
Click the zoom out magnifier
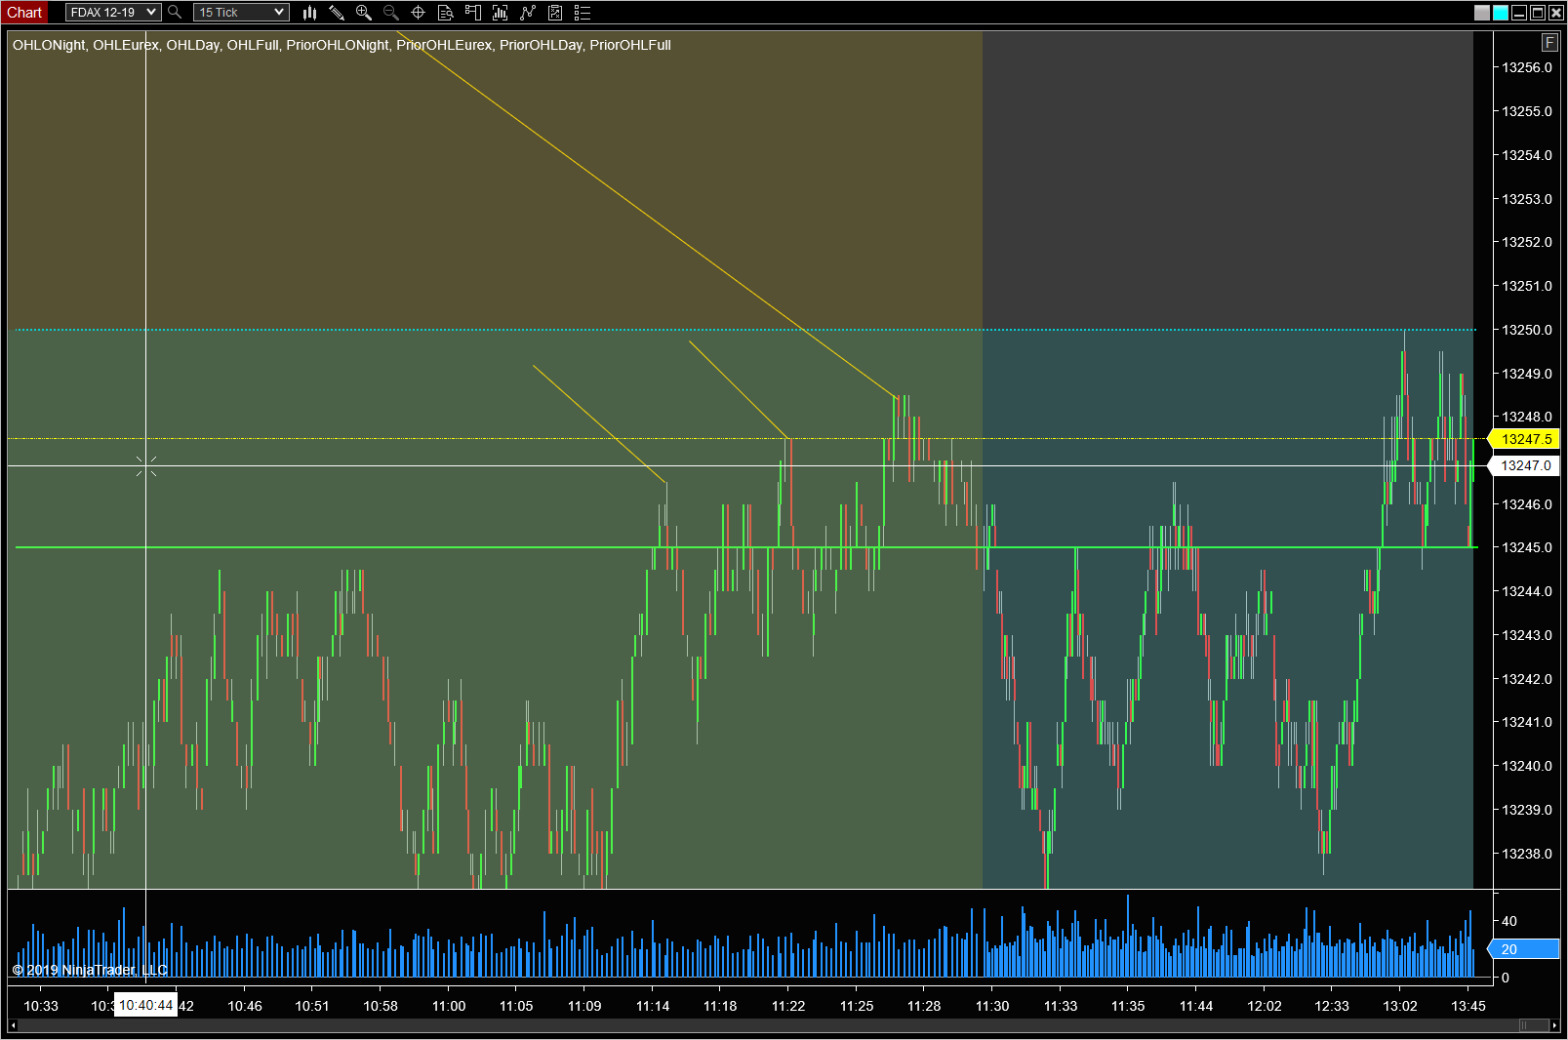tap(391, 13)
